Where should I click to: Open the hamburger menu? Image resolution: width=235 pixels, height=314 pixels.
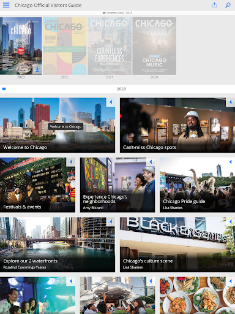[6, 5]
